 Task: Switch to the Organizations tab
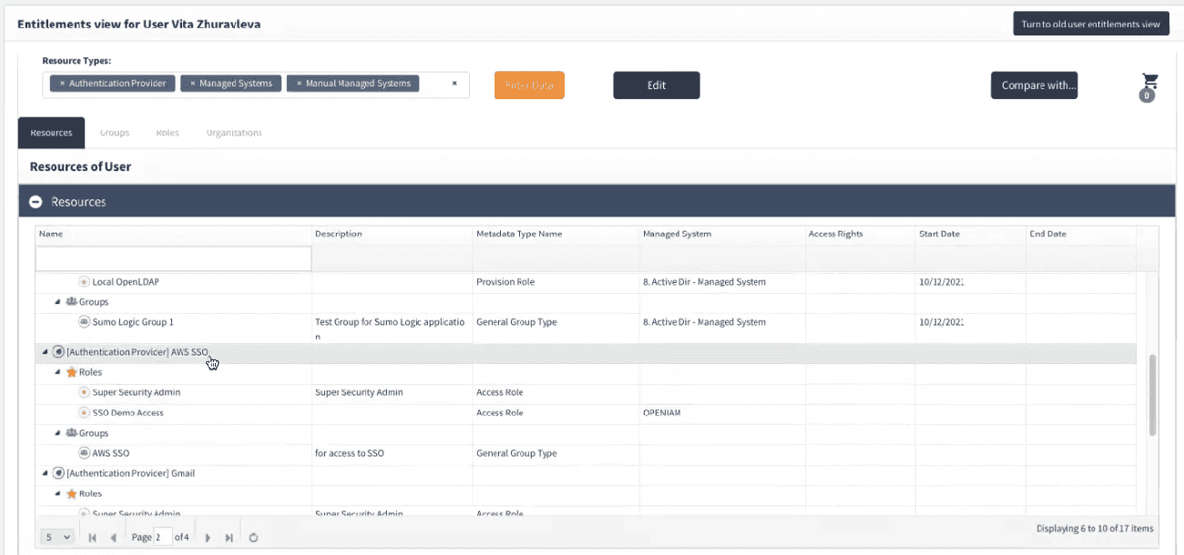click(x=234, y=133)
